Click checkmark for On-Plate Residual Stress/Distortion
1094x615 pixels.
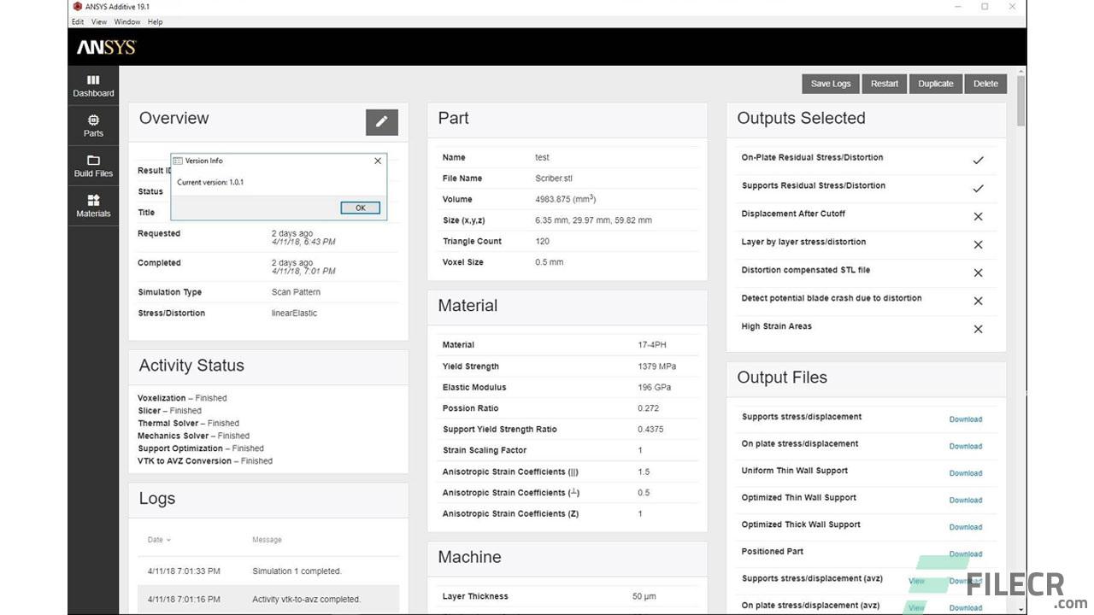point(979,160)
